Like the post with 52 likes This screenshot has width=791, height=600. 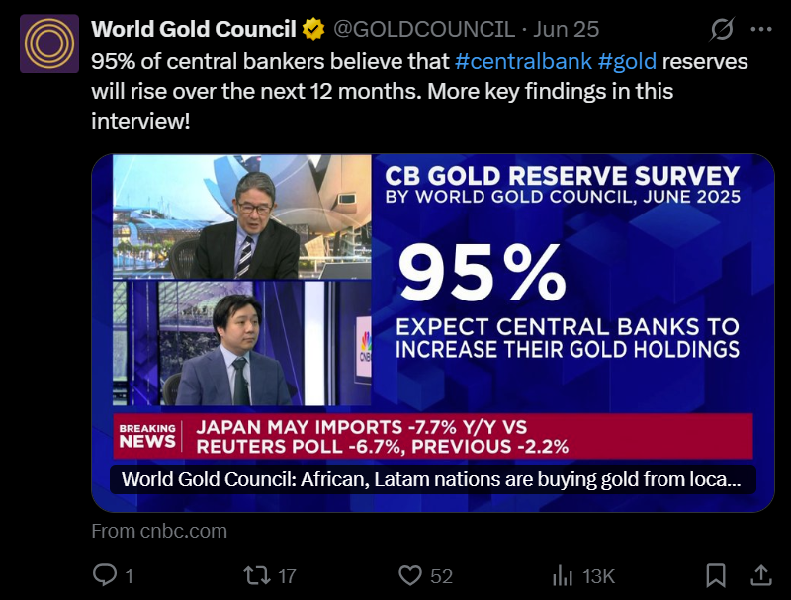point(410,575)
